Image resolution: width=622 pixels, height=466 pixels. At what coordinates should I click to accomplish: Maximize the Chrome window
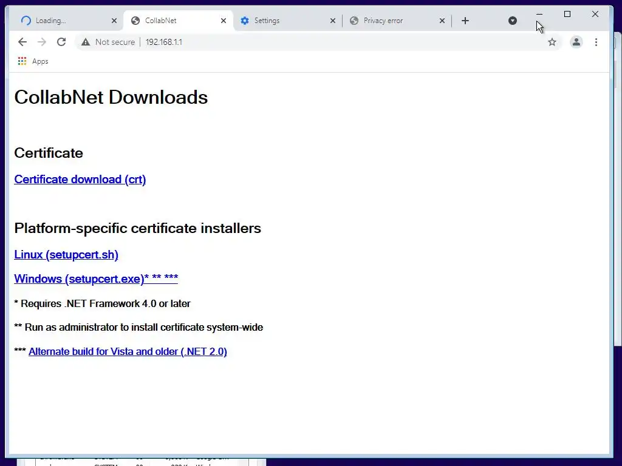click(567, 15)
